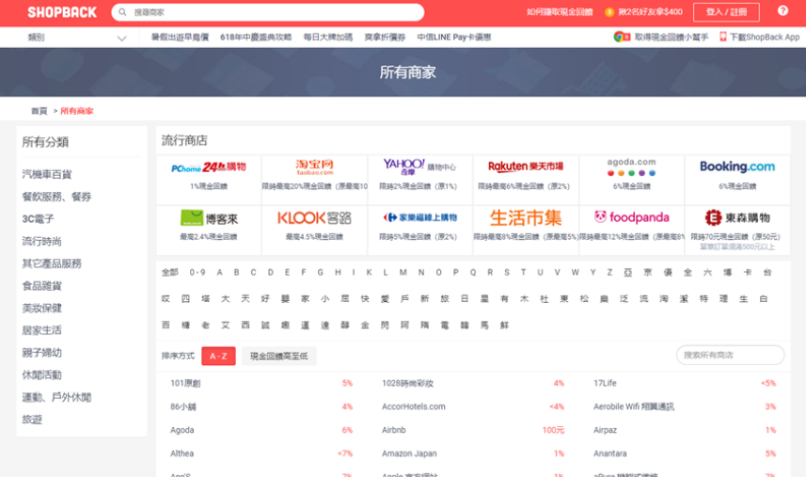806x477 pixels.
Task: Filter merchants by 0-9
Action: (198, 273)
